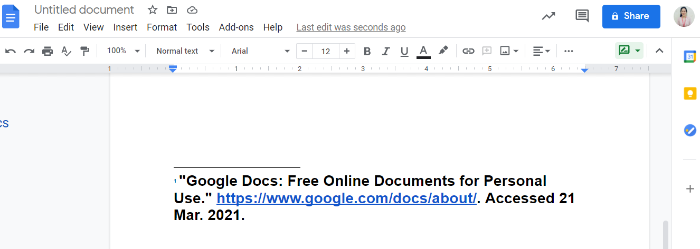Open the text alignment dropdown
Image resolution: width=700 pixels, height=249 pixels.
pos(541,51)
